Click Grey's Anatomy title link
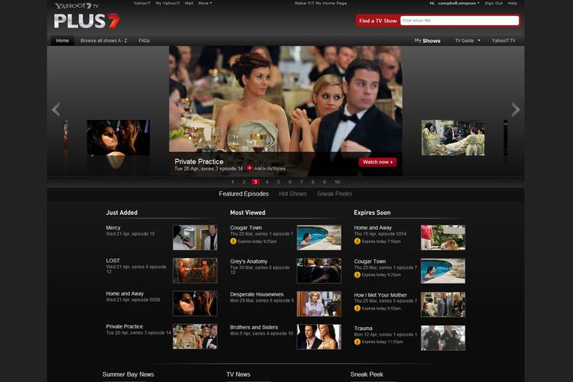Viewport: 573px width, 382px height. click(x=248, y=261)
